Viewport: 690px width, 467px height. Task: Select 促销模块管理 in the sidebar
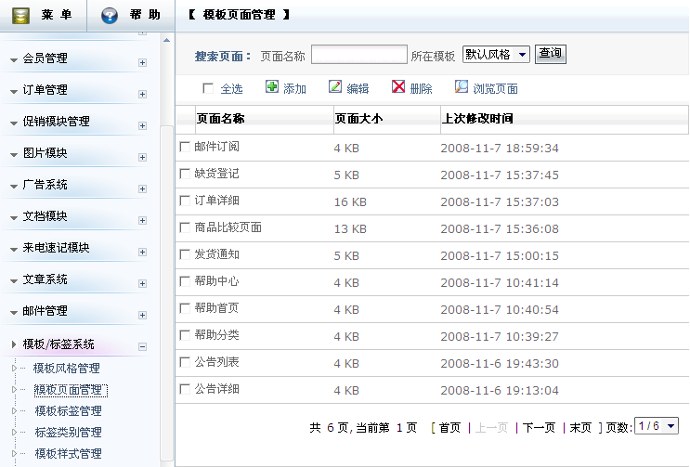click(57, 122)
